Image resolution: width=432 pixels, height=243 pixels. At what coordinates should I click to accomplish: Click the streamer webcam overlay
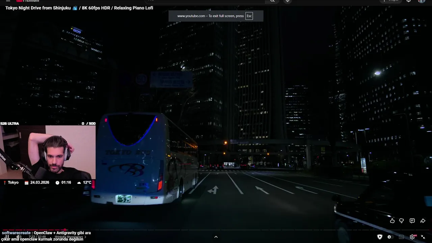(x=48, y=152)
